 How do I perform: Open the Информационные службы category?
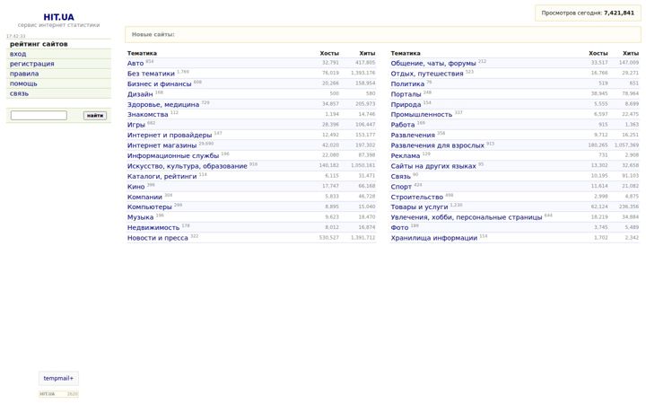tap(173, 156)
